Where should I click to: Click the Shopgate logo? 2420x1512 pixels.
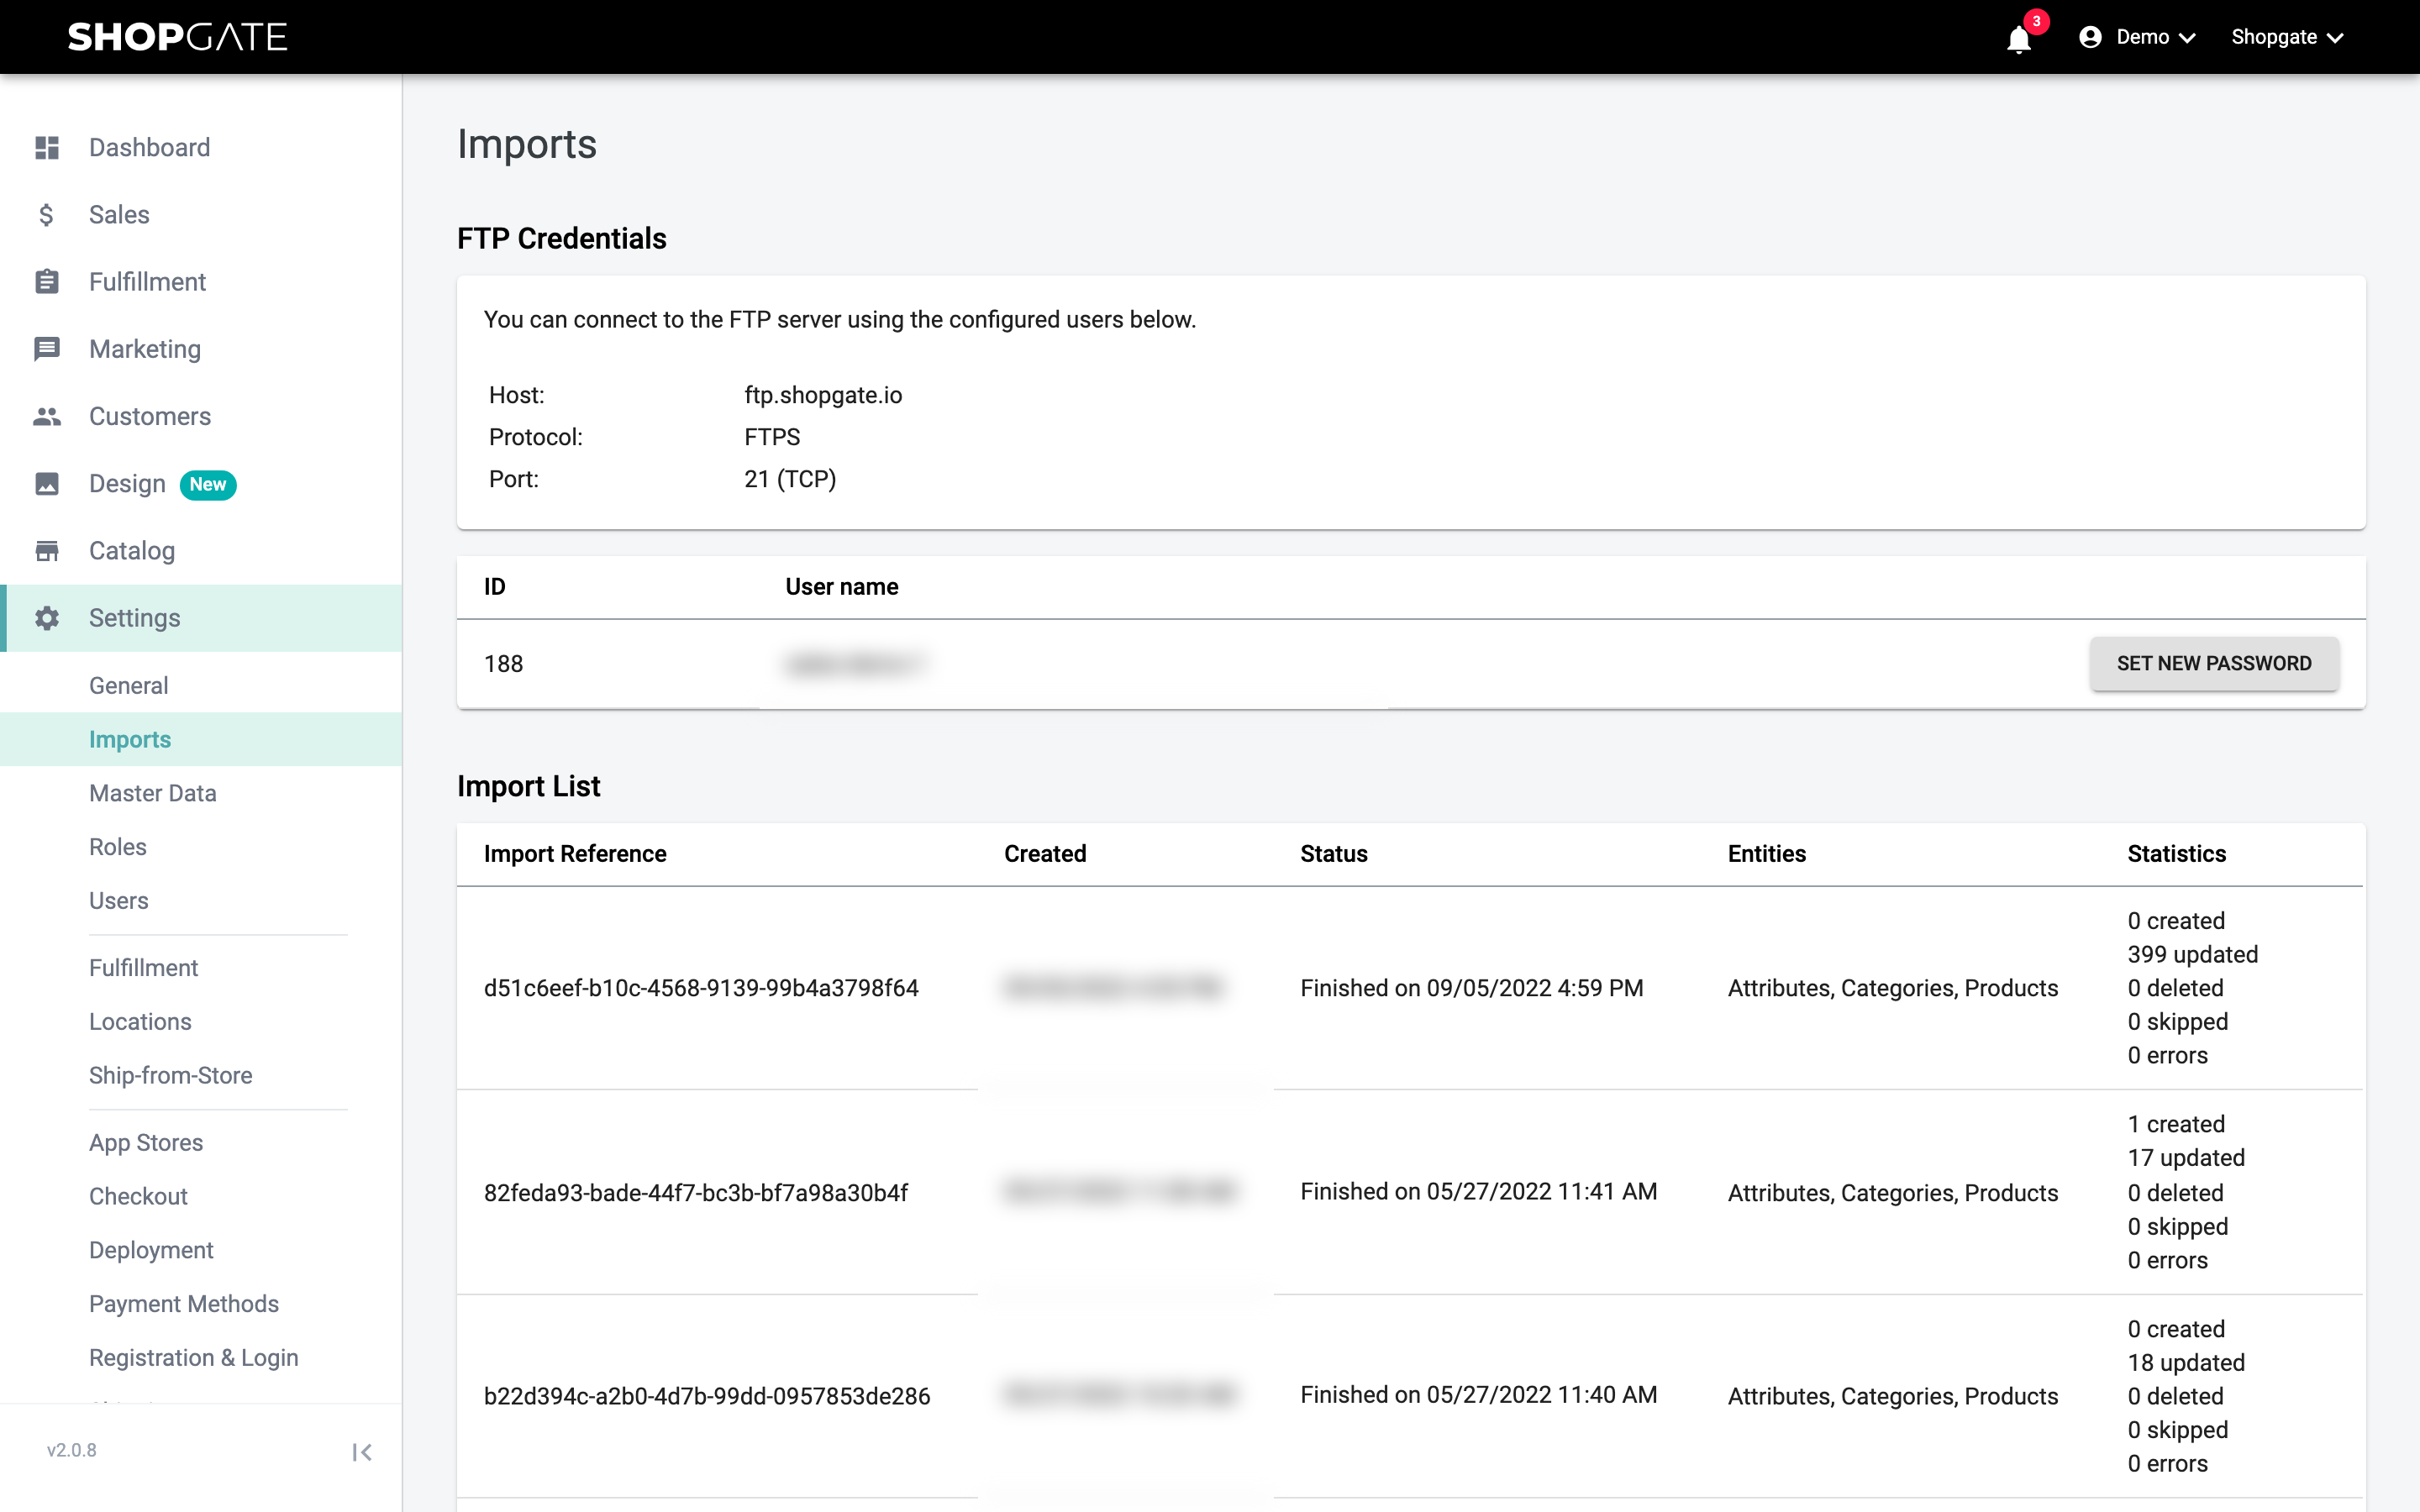tap(177, 37)
